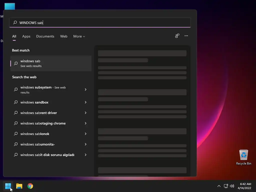Screen dimensions: 256x192
Task: Click the Windows Start button
Action: (x=8, y=186)
